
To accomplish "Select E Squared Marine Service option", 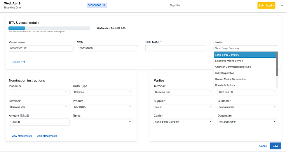I will (229, 61).
